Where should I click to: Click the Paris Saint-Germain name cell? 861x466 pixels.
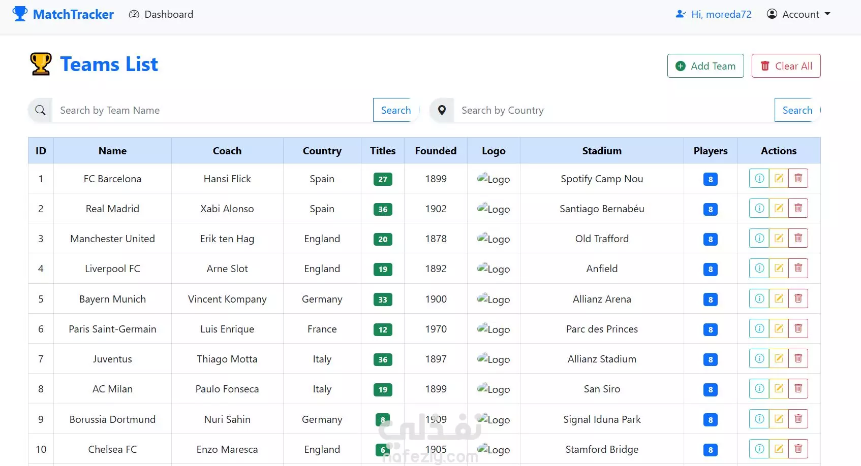tap(112, 329)
